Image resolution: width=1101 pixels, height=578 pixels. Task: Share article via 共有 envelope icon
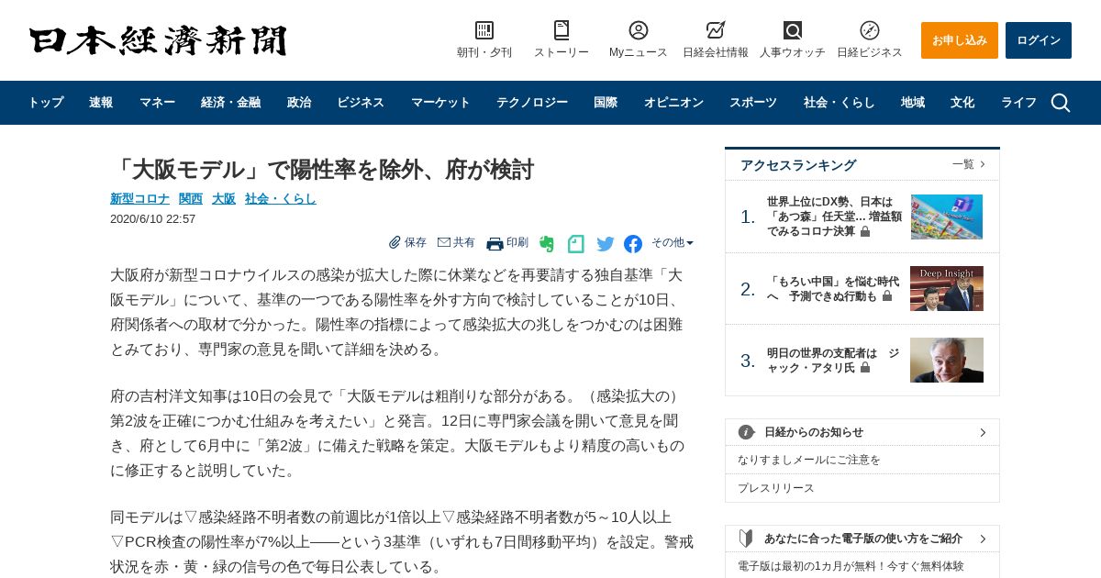pos(444,242)
